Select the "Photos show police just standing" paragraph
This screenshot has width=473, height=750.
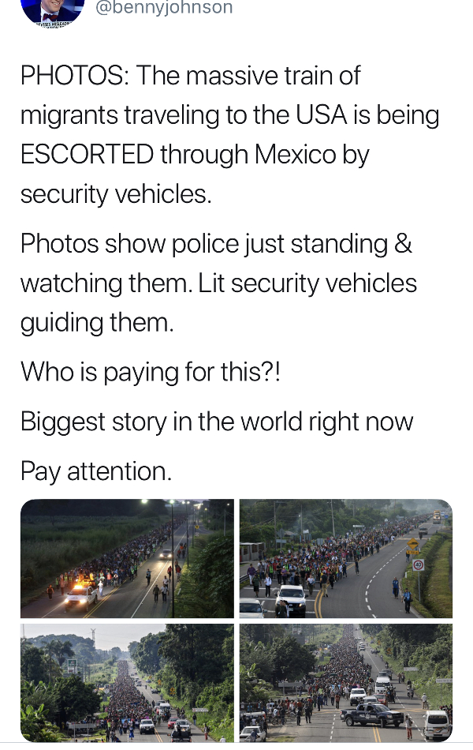(x=219, y=283)
